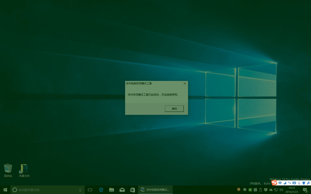The image size is (311, 194).
Task: Close the 夜间模式工具 dialog with X
Action: [x=185, y=83]
